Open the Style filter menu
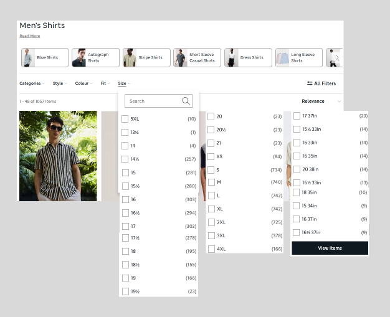 pyautogui.click(x=60, y=83)
